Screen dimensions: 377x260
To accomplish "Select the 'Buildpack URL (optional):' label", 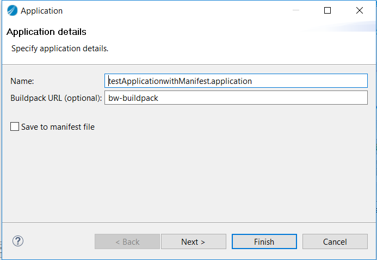I will click(56, 98).
